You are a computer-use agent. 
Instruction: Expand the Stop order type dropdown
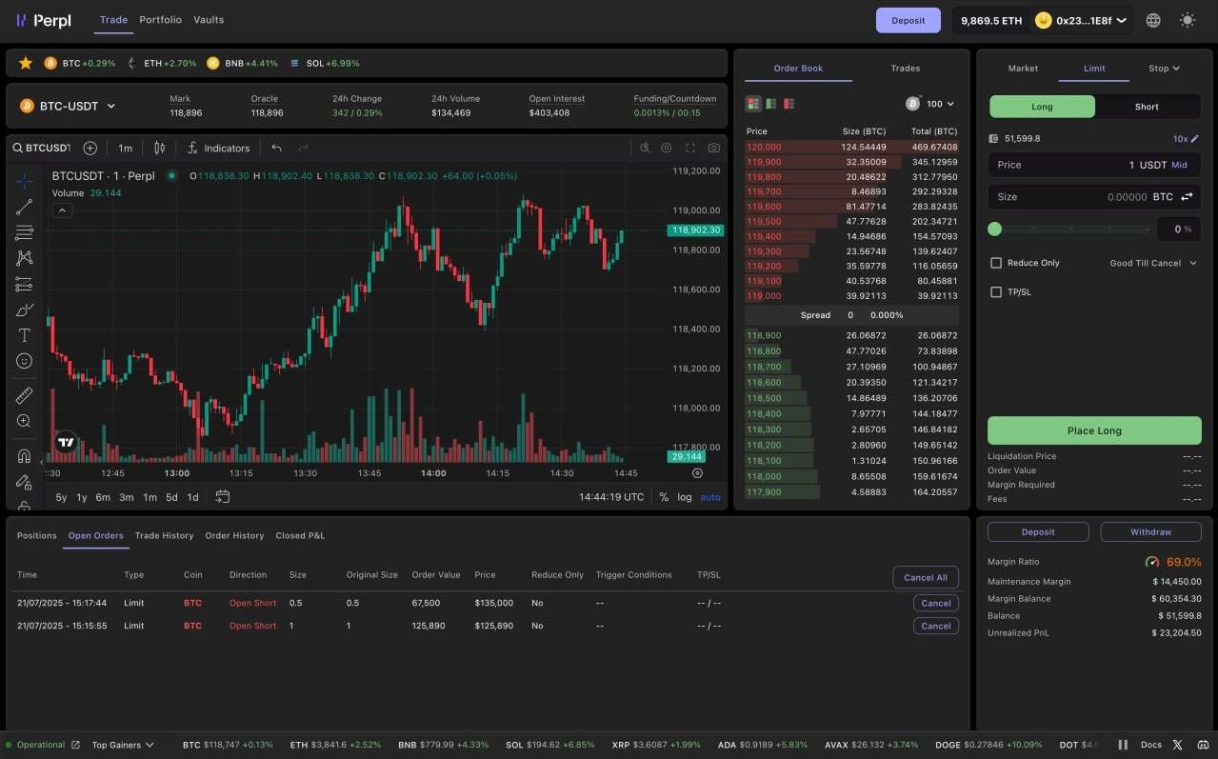point(1164,69)
